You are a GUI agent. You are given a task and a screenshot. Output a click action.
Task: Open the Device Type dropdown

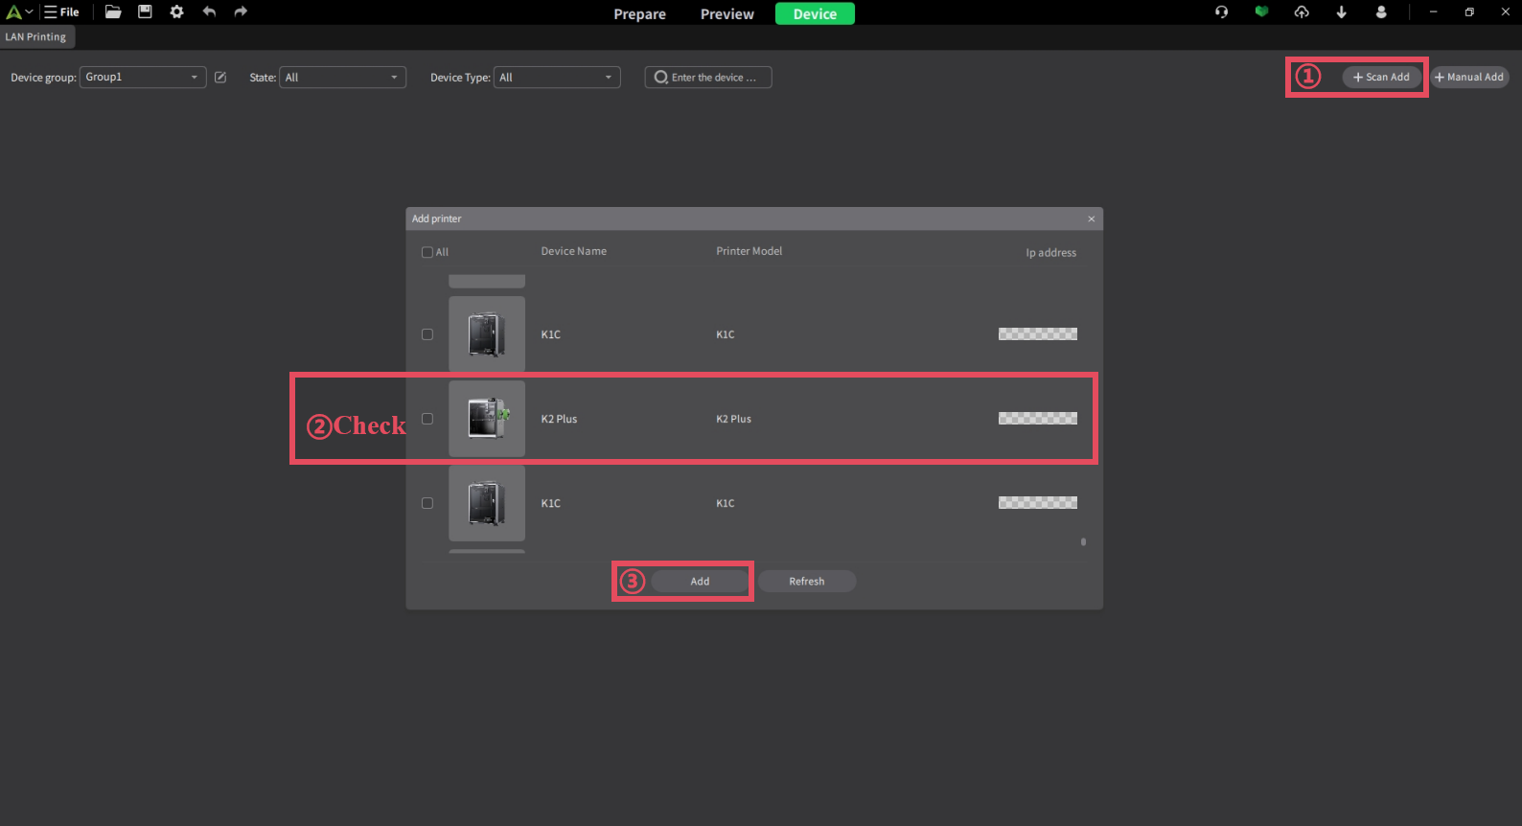[x=556, y=78]
